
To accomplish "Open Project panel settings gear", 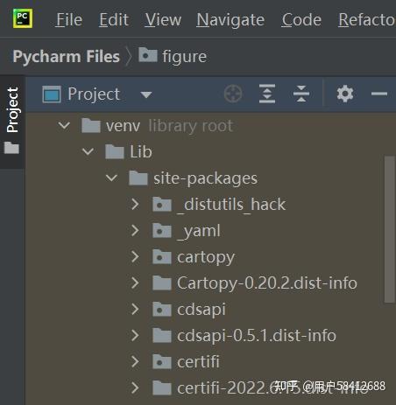I will click(x=345, y=94).
